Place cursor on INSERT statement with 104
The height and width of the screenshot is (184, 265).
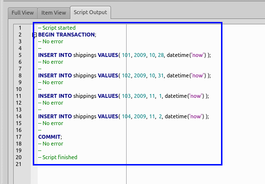[124, 116]
